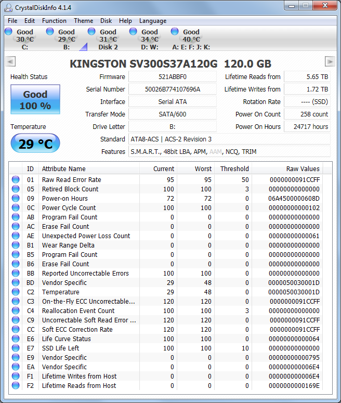Select the D: W: disk status orb

(x=133, y=31)
